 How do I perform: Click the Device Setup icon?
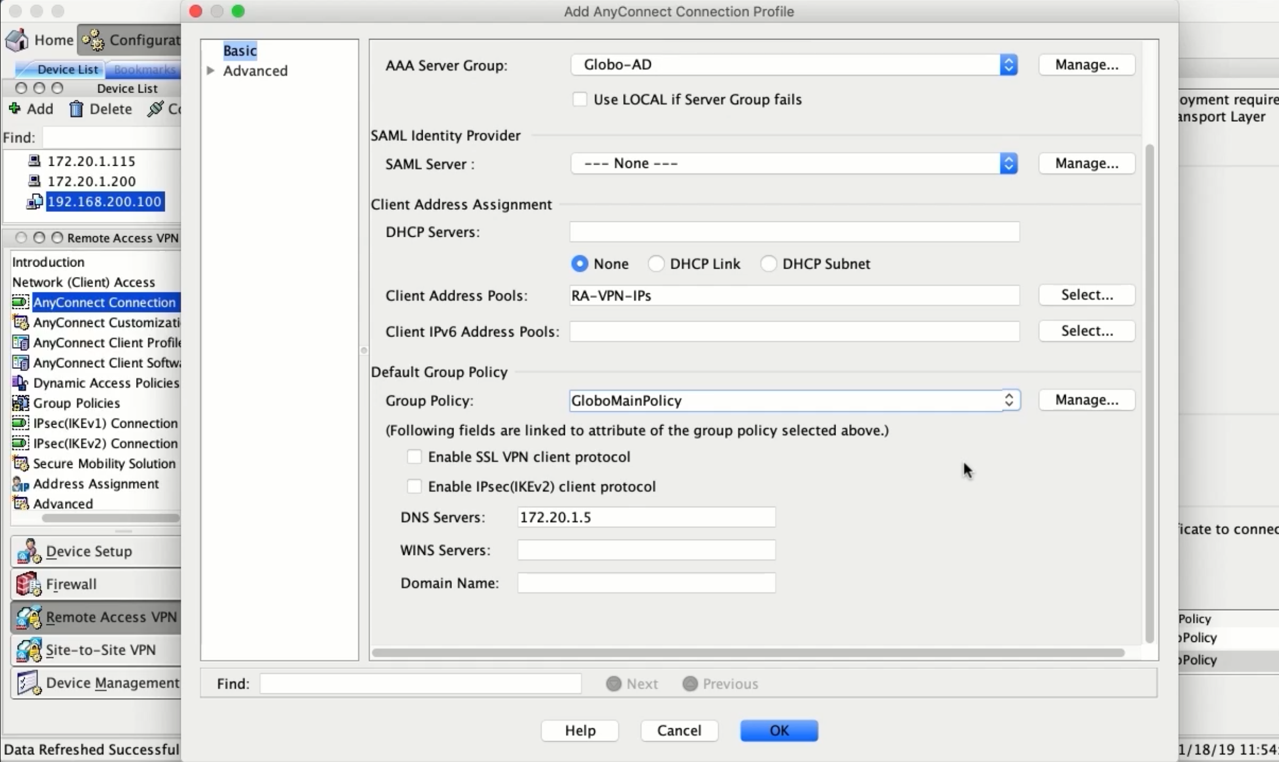pos(29,551)
